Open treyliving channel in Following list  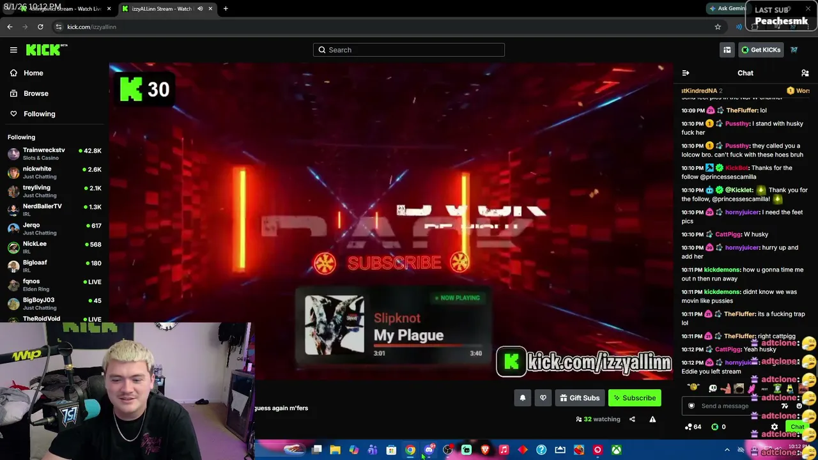click(x=54, y=191)
